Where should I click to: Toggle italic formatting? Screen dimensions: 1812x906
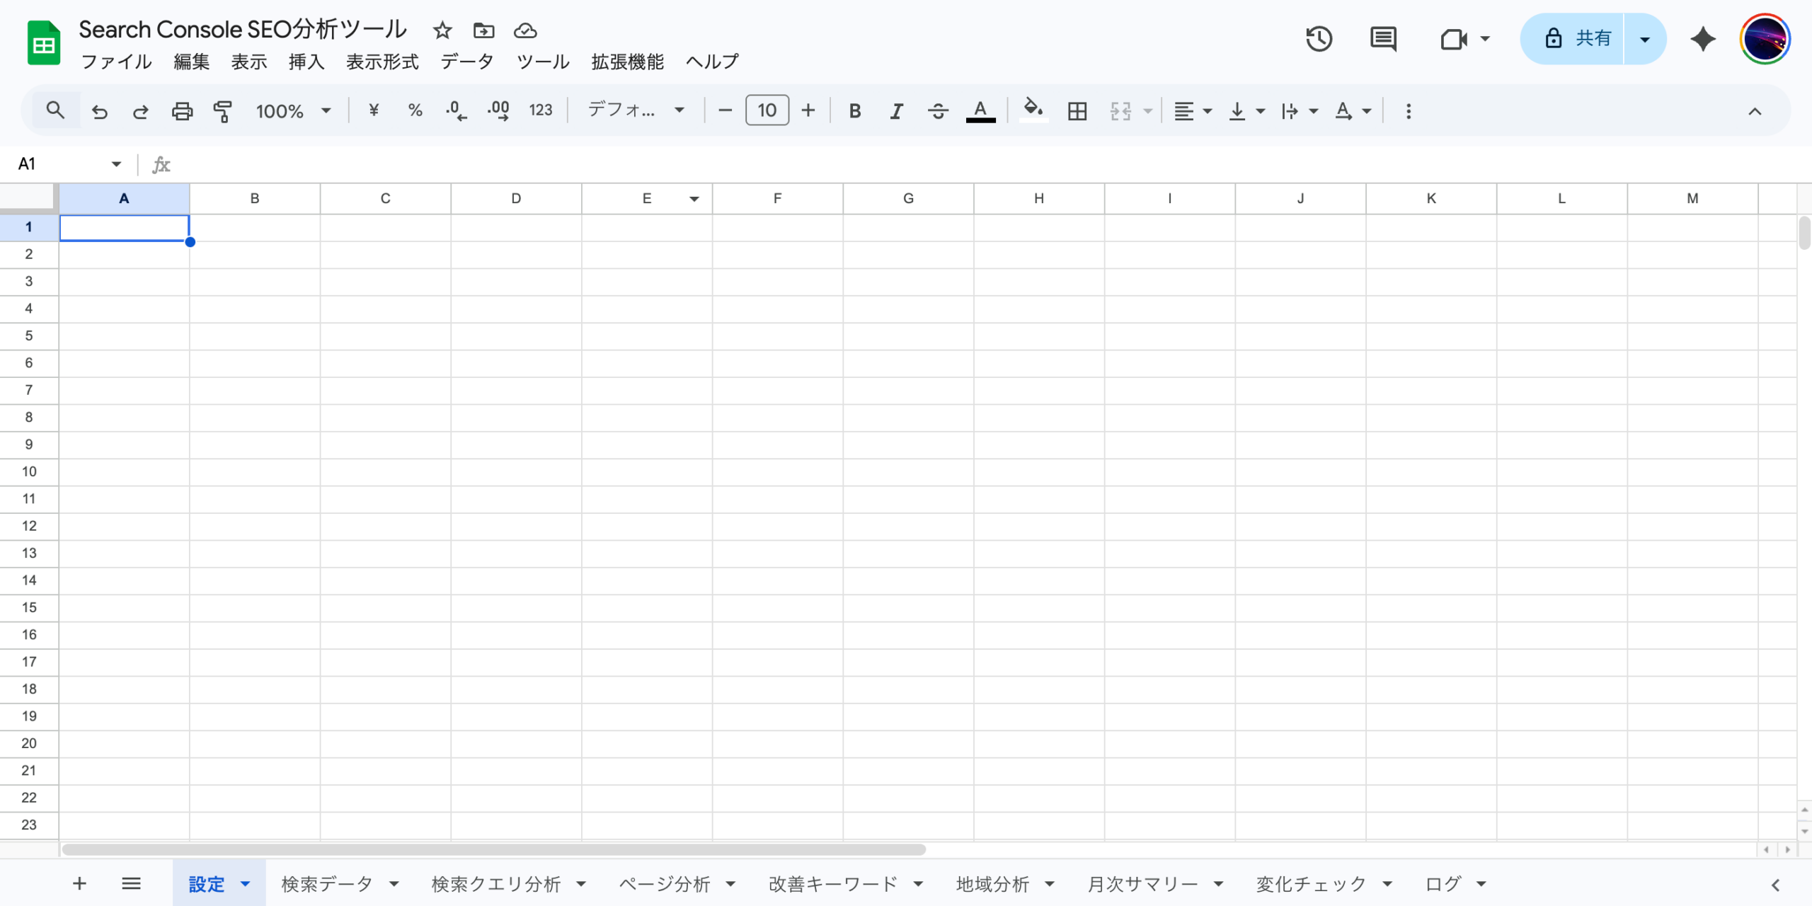[896, 111]
